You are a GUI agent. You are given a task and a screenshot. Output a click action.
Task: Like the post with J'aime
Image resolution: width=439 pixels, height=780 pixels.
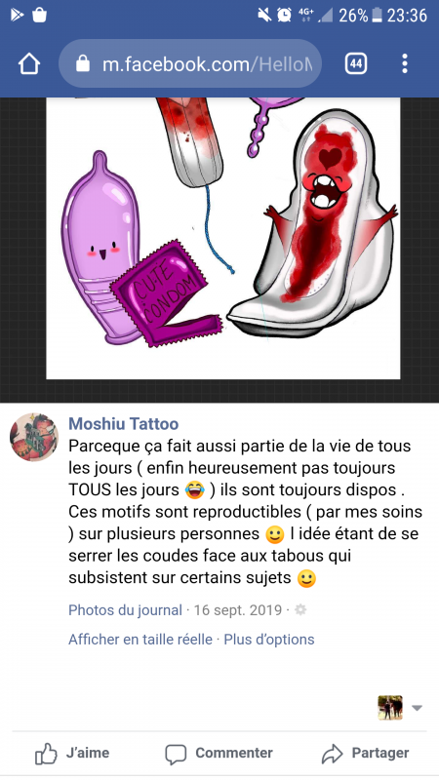(x=72, y=754)
